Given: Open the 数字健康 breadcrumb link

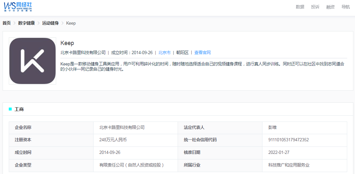Looking at the screenshot, I should [26, 23].
